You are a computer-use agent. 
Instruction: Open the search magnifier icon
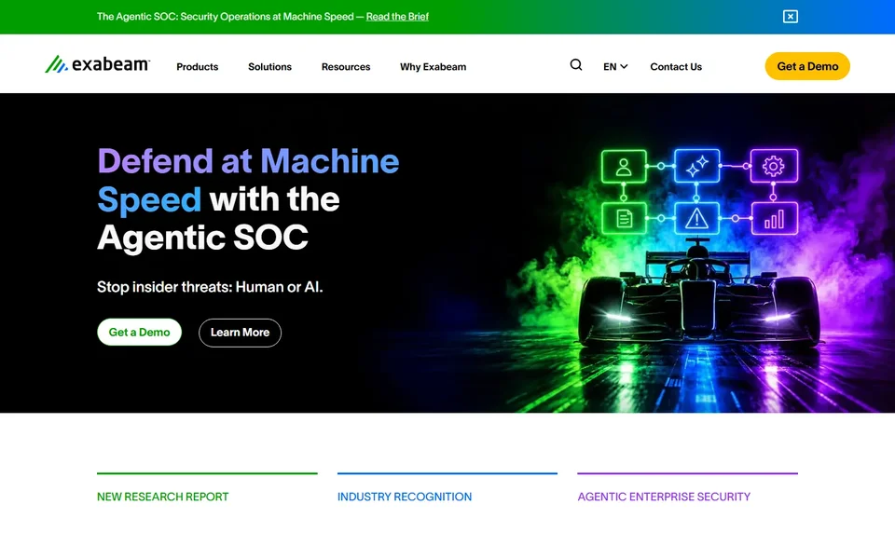click(576, 65)
